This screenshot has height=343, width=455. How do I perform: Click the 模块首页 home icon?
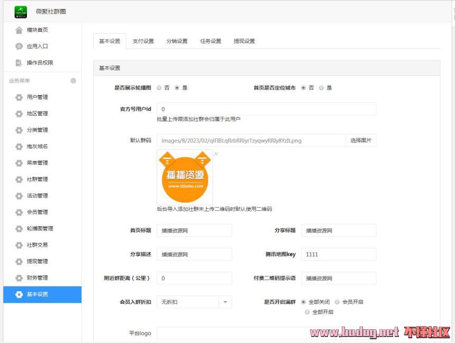[x=19, y=30]
